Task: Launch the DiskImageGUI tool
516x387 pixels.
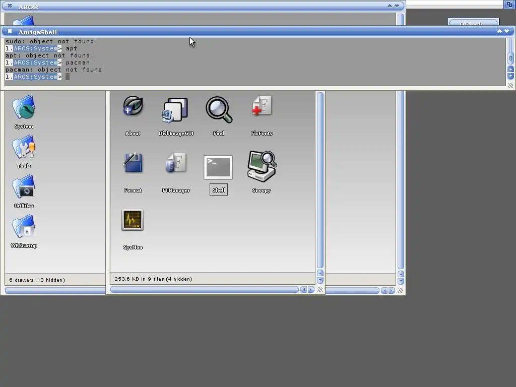Action: (175, 110)
